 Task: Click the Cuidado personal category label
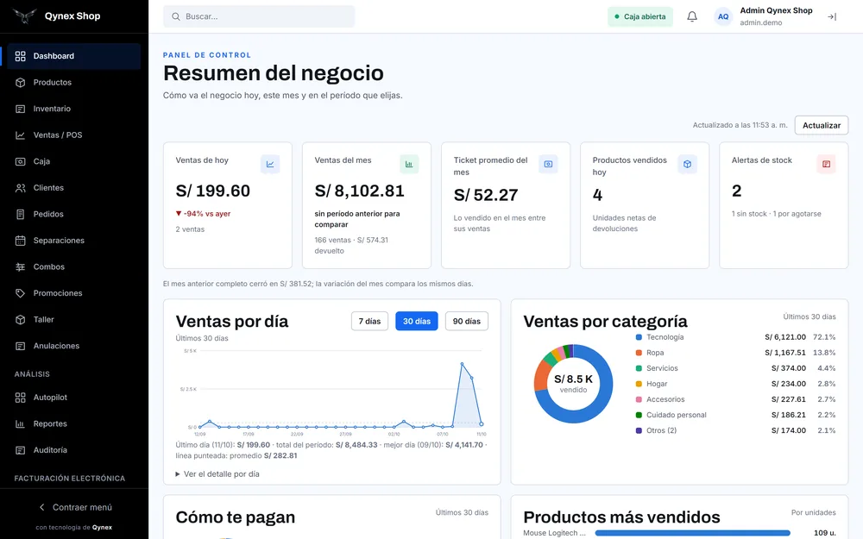(x=677, y=416)
